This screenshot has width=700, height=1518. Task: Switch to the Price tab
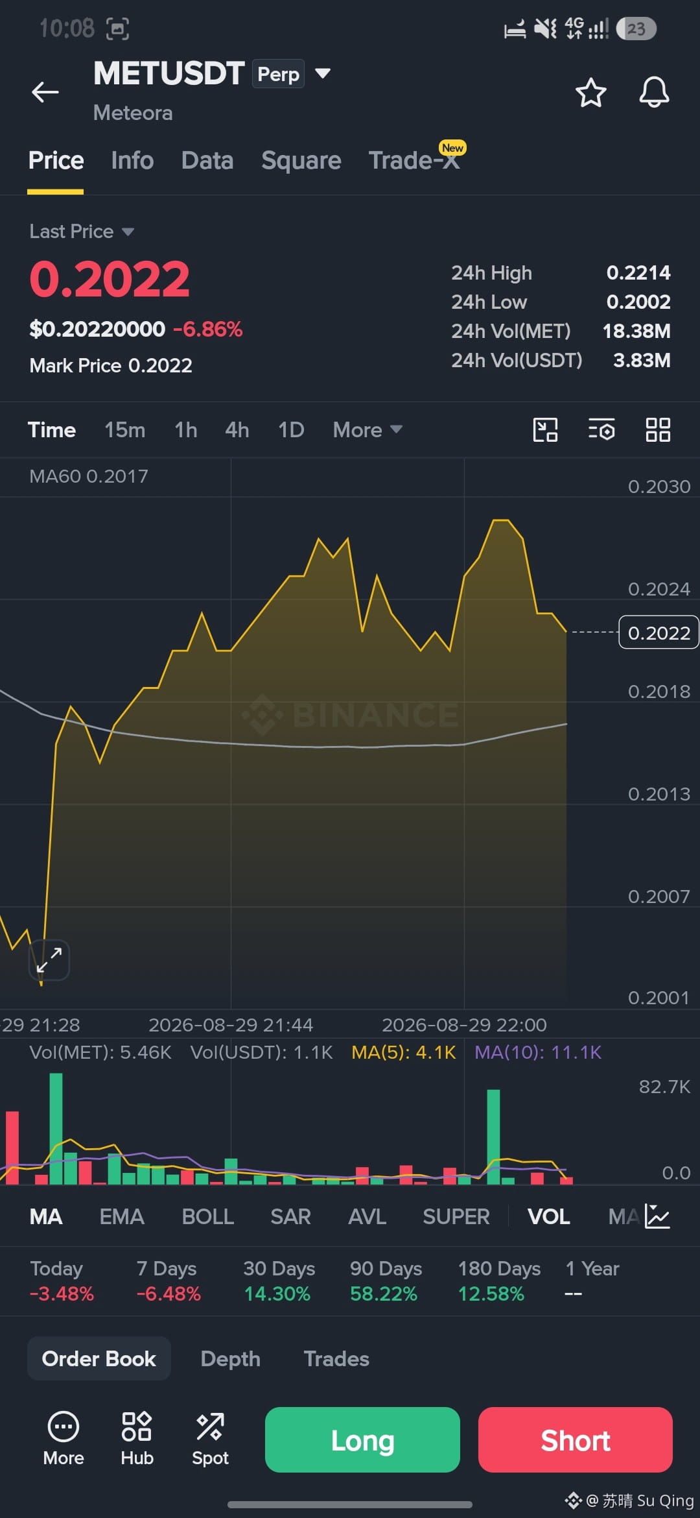[x=56, y=160]
